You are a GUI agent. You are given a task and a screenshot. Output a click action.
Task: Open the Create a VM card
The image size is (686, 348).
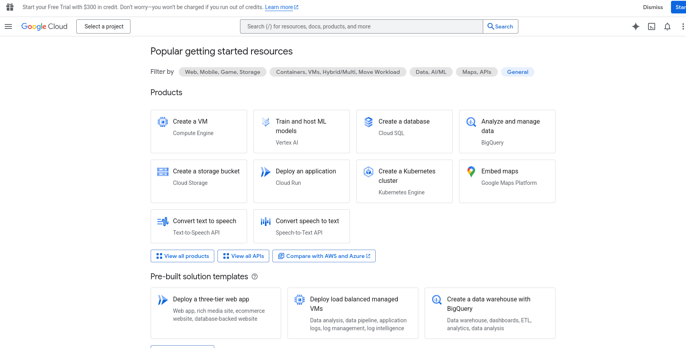pyautogui.click(x=199, y=132)
